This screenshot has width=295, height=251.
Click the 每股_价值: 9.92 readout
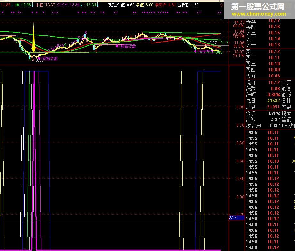121,5
